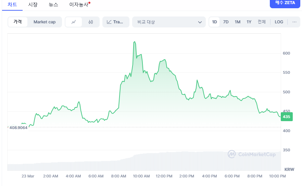The image size is (302, 186).
Task: Click the 23 Mar date label
Action: coord(28,176)
